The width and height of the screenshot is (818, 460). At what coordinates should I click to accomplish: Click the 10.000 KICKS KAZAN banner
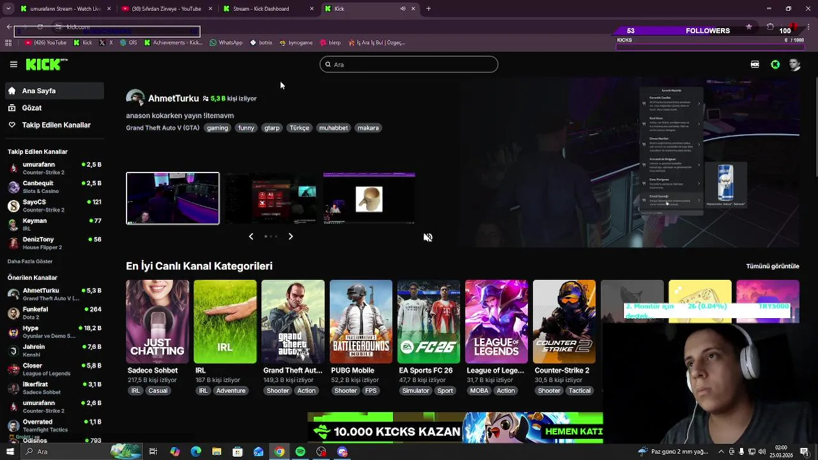coord(455,427)
